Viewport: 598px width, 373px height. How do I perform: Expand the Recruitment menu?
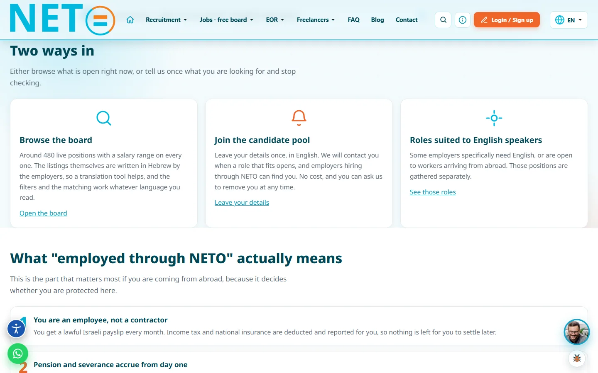(x=166, y=20)
